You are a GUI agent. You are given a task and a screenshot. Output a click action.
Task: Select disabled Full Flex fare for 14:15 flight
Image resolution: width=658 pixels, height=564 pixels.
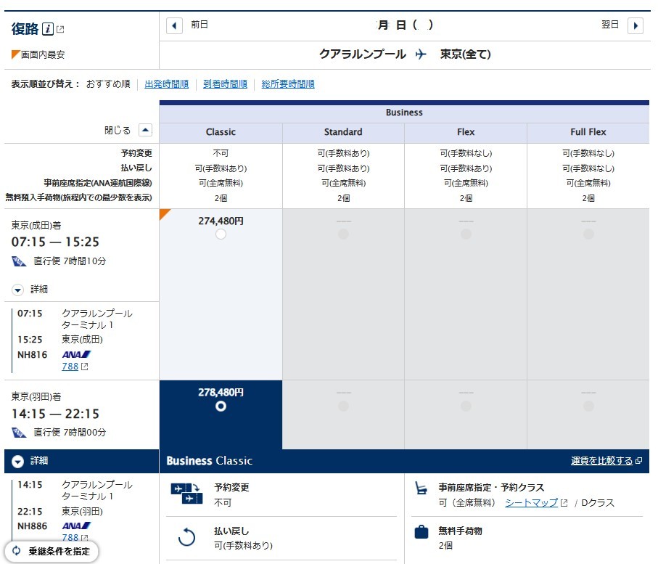tap(588, 406)
